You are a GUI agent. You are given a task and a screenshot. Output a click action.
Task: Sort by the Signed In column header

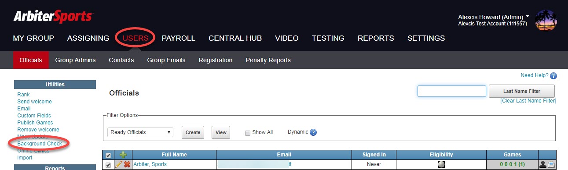coord(374,155)
